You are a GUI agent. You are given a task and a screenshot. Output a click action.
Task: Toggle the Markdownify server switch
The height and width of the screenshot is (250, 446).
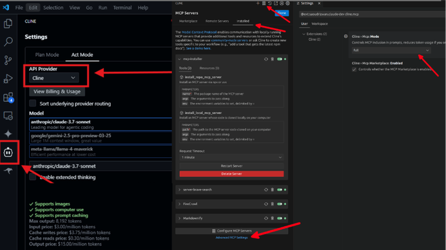[280, 218]
